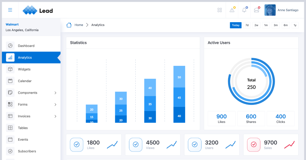Open the Calendar section
This screenshot has height=160, width=306.
click(25, 81)
